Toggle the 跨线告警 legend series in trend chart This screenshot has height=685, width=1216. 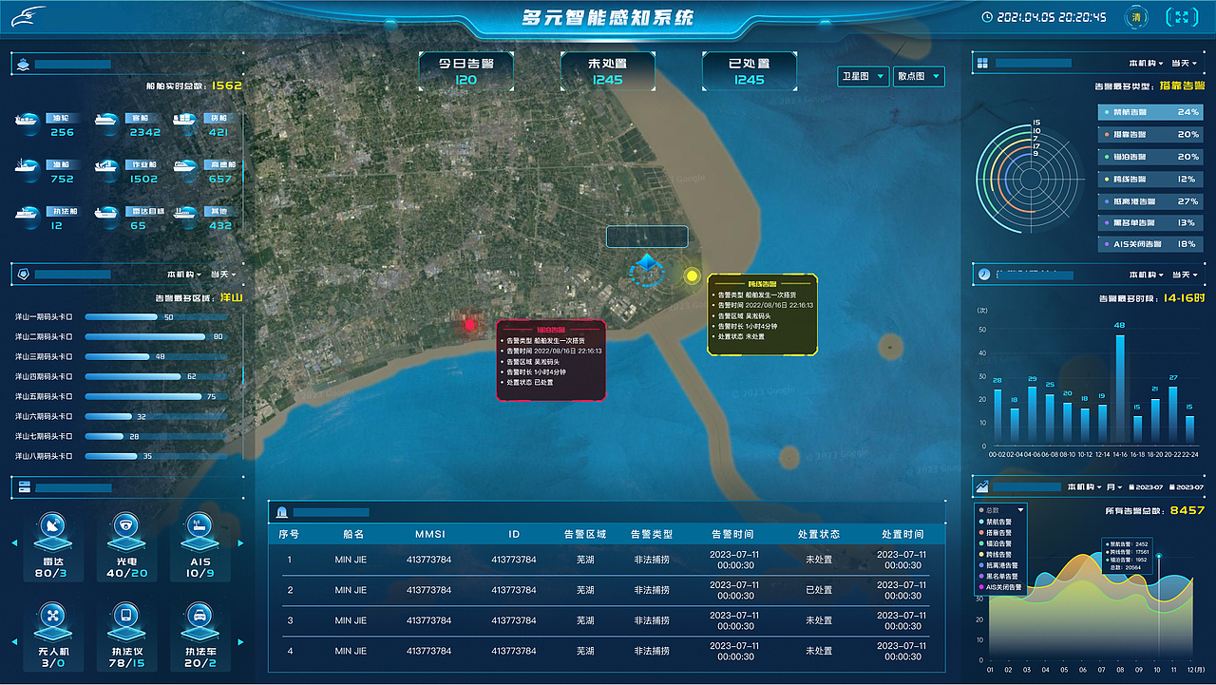coord(995,555)
